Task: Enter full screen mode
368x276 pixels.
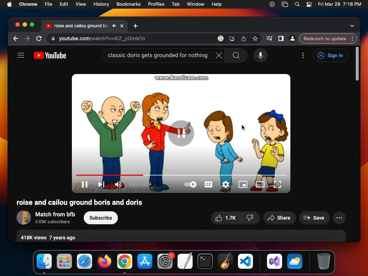Action: click(x=277, y=184)
